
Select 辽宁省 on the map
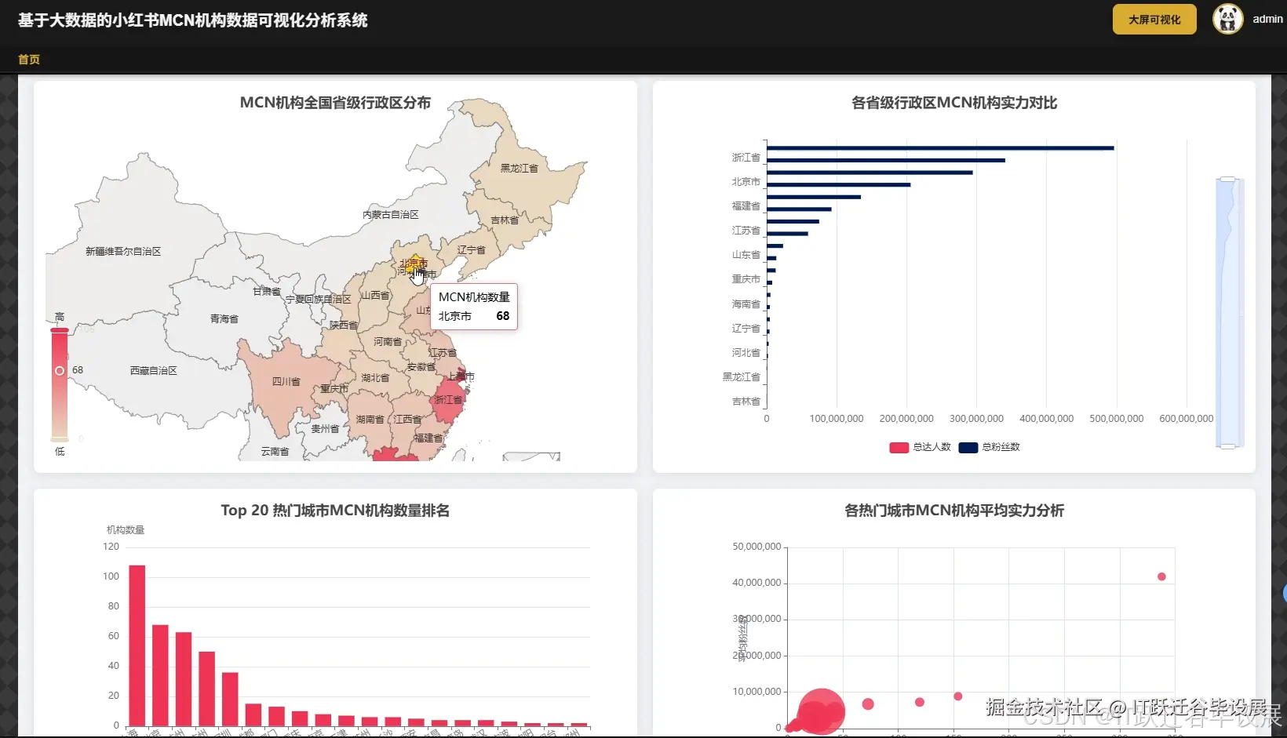(x=471, y=250)
